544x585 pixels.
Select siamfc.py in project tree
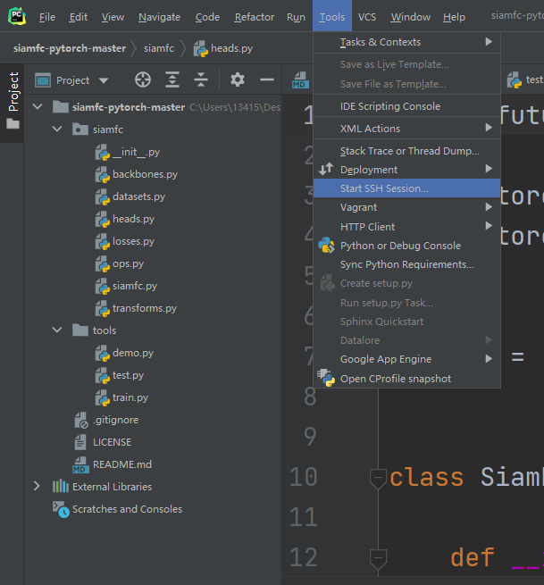tap(135, 286)
